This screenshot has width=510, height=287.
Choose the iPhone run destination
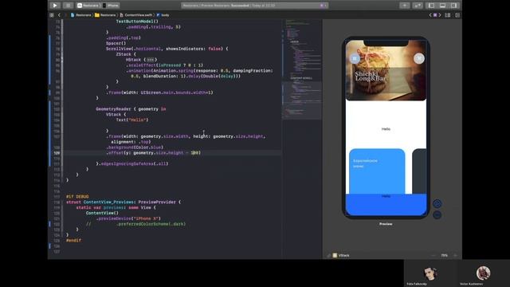(111, 6)
